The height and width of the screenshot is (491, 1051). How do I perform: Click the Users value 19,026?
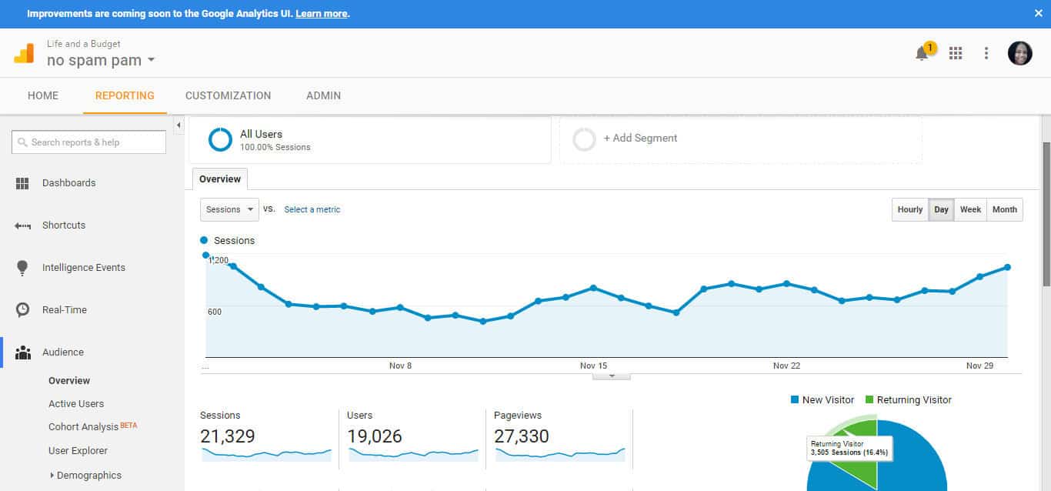coord(375,436)
